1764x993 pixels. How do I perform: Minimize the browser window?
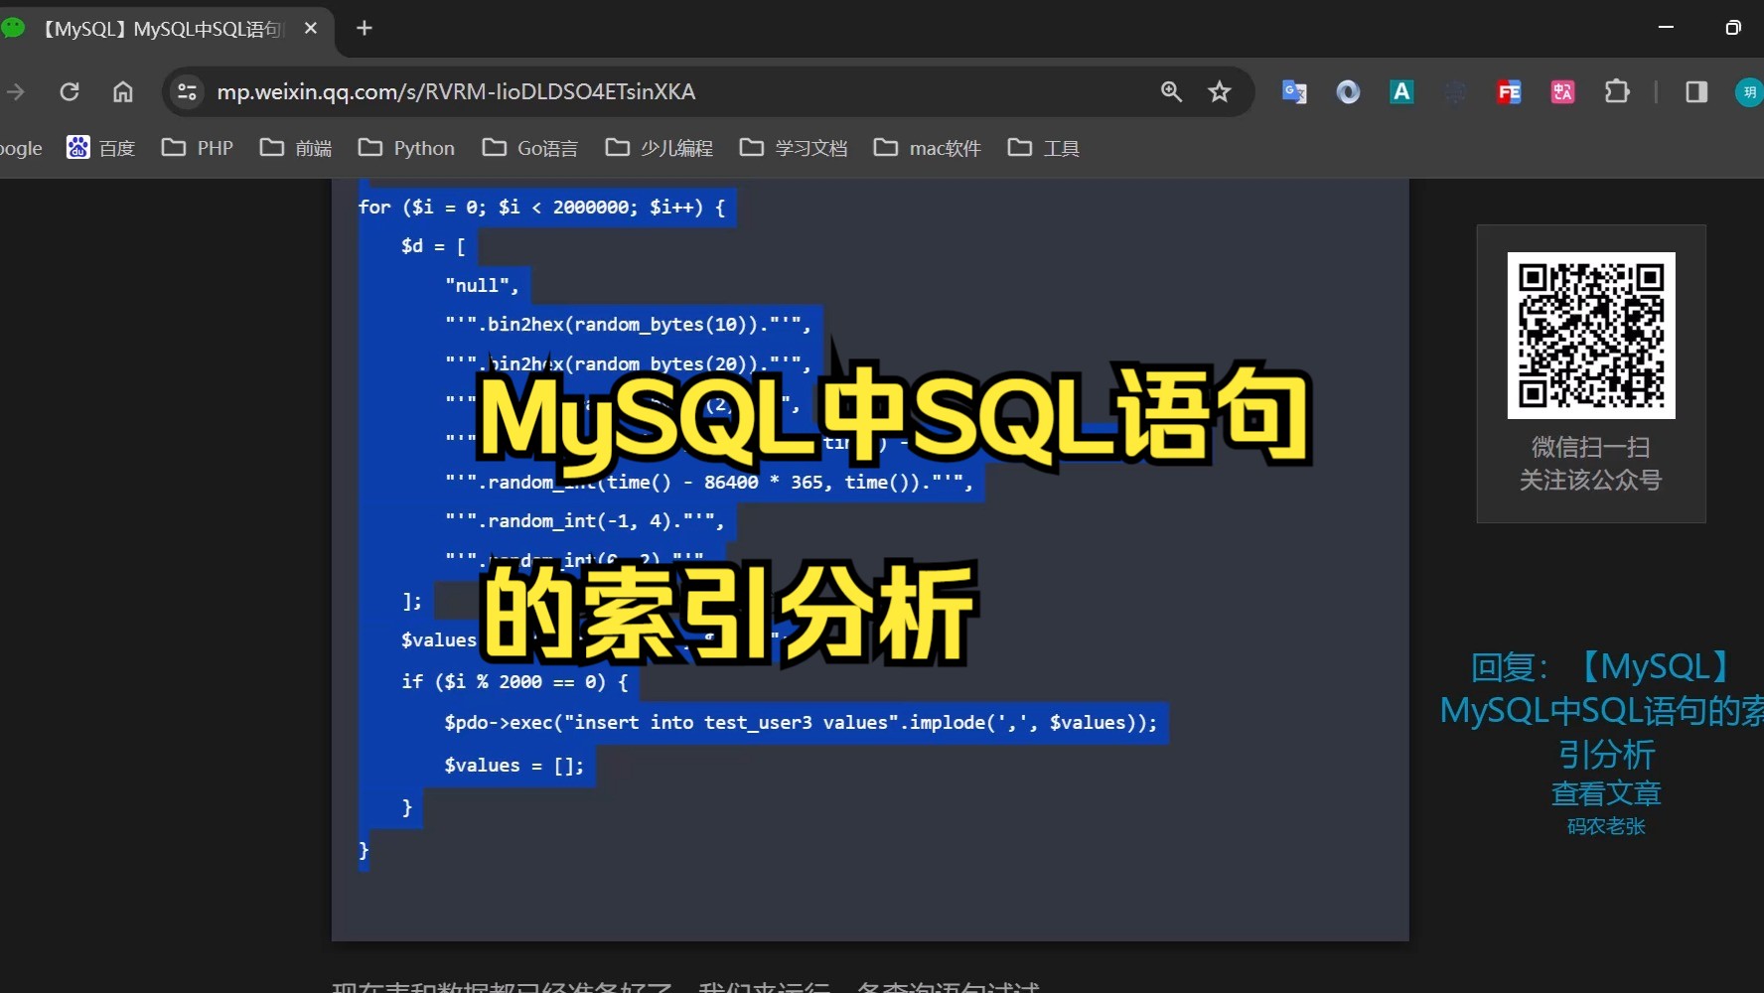1667,28
